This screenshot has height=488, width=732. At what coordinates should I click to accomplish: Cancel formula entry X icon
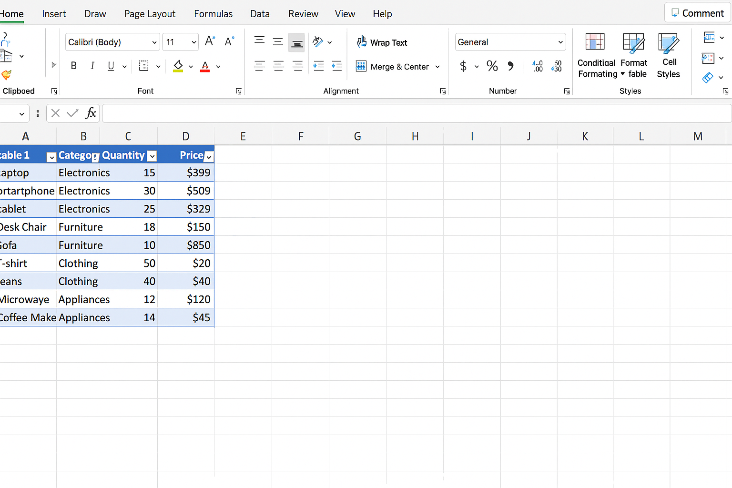tap(55, 113)
